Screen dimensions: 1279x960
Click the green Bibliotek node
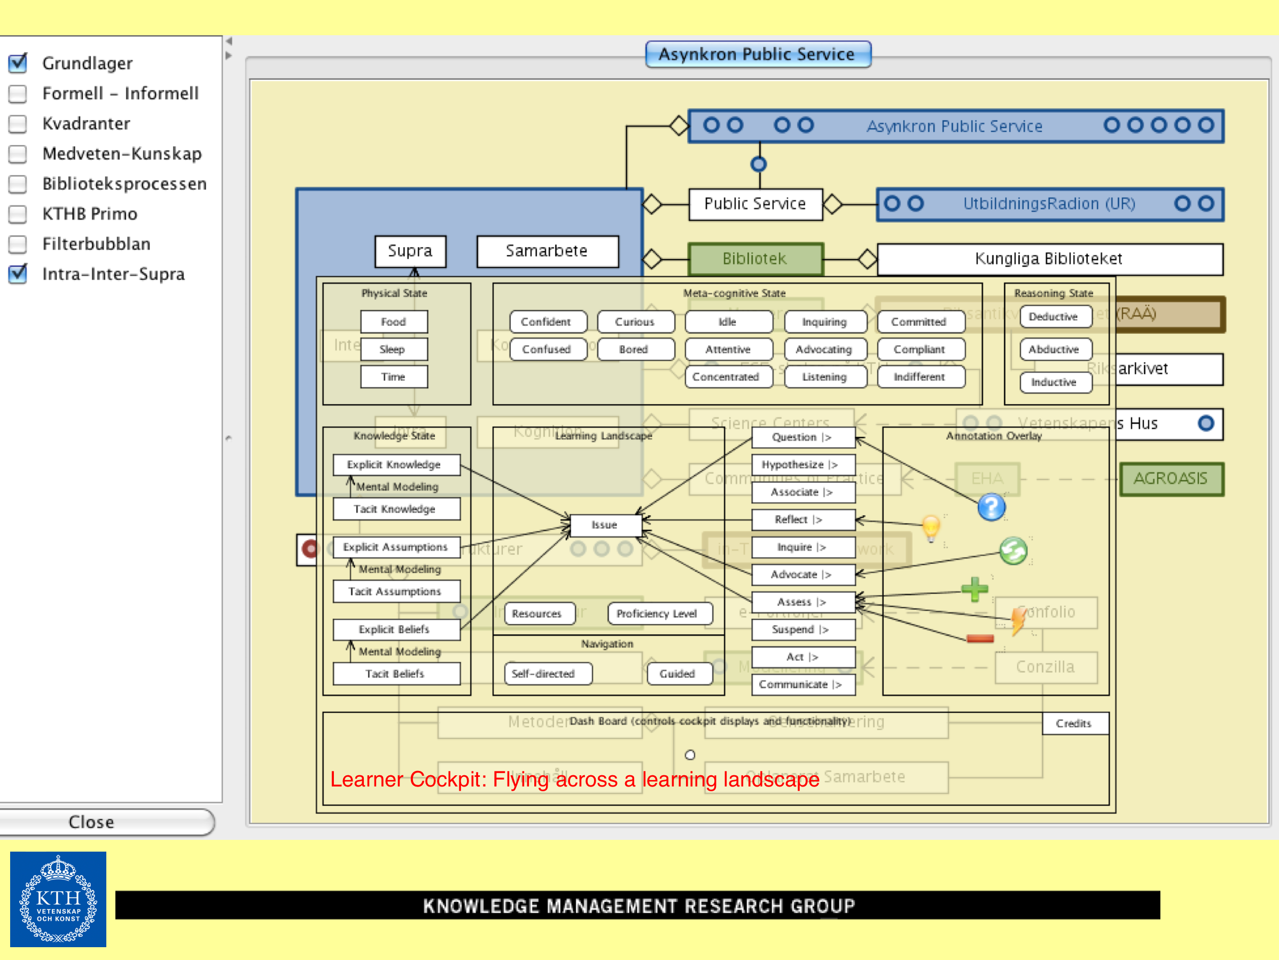[x=755, y=259]
